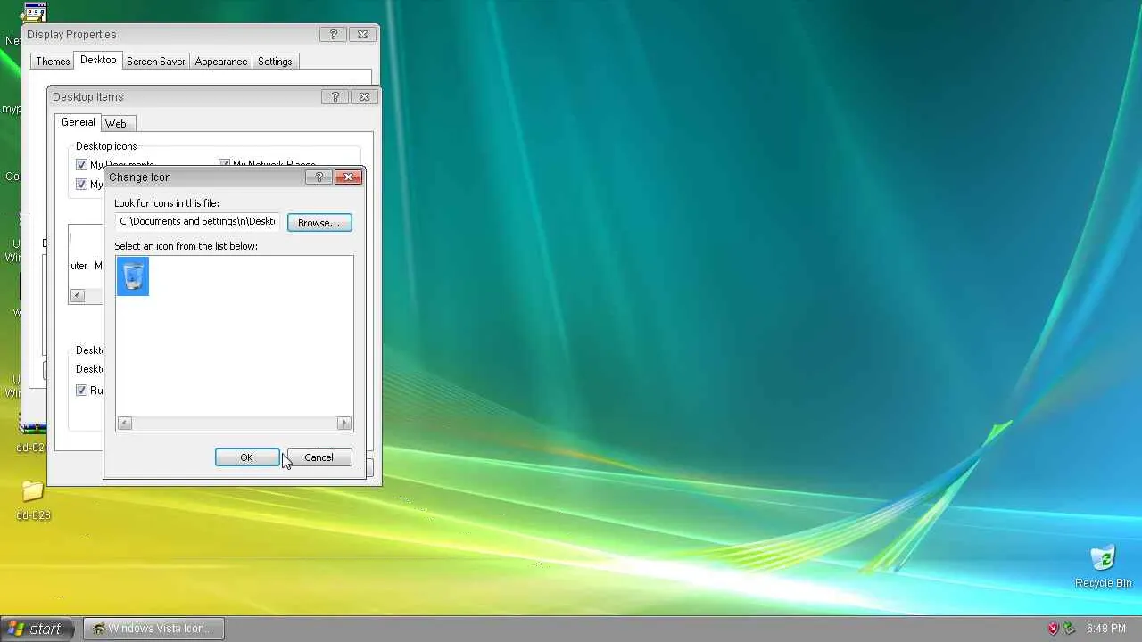Toggle the My Documents checkbox
The height and width of the screenshot is (642, 1142).
click(81, 164)
